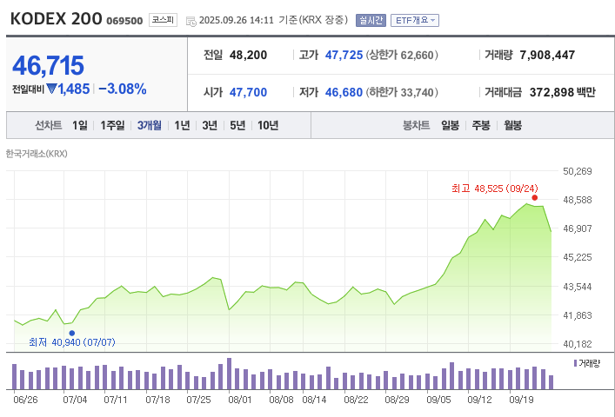Show the 1년 chart range
This screenshot has width=615, height=417.
(182, 125)
